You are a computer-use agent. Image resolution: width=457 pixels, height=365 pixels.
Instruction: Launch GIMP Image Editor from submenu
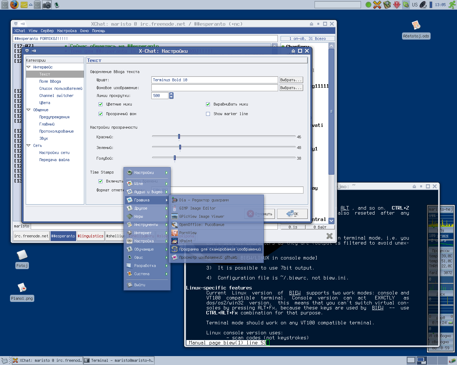216,208
